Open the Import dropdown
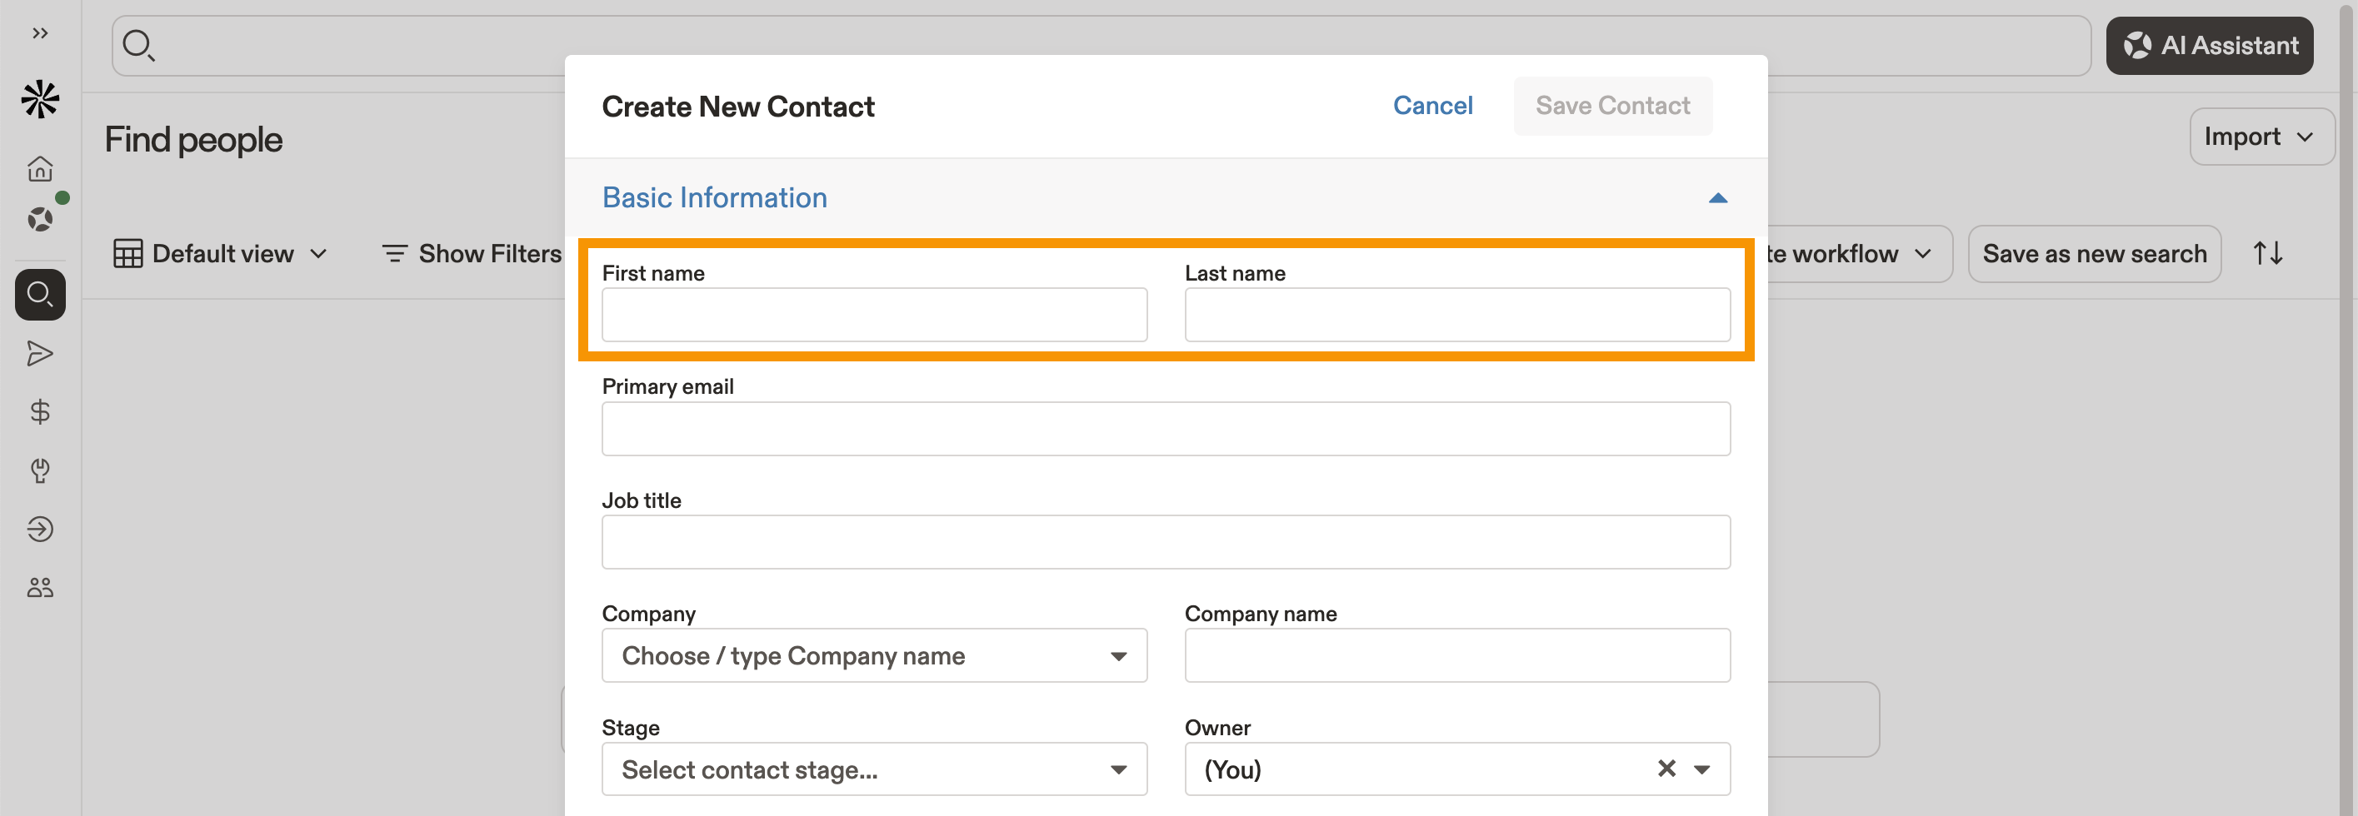The image size is (2358, 816). click(2259, 137)
